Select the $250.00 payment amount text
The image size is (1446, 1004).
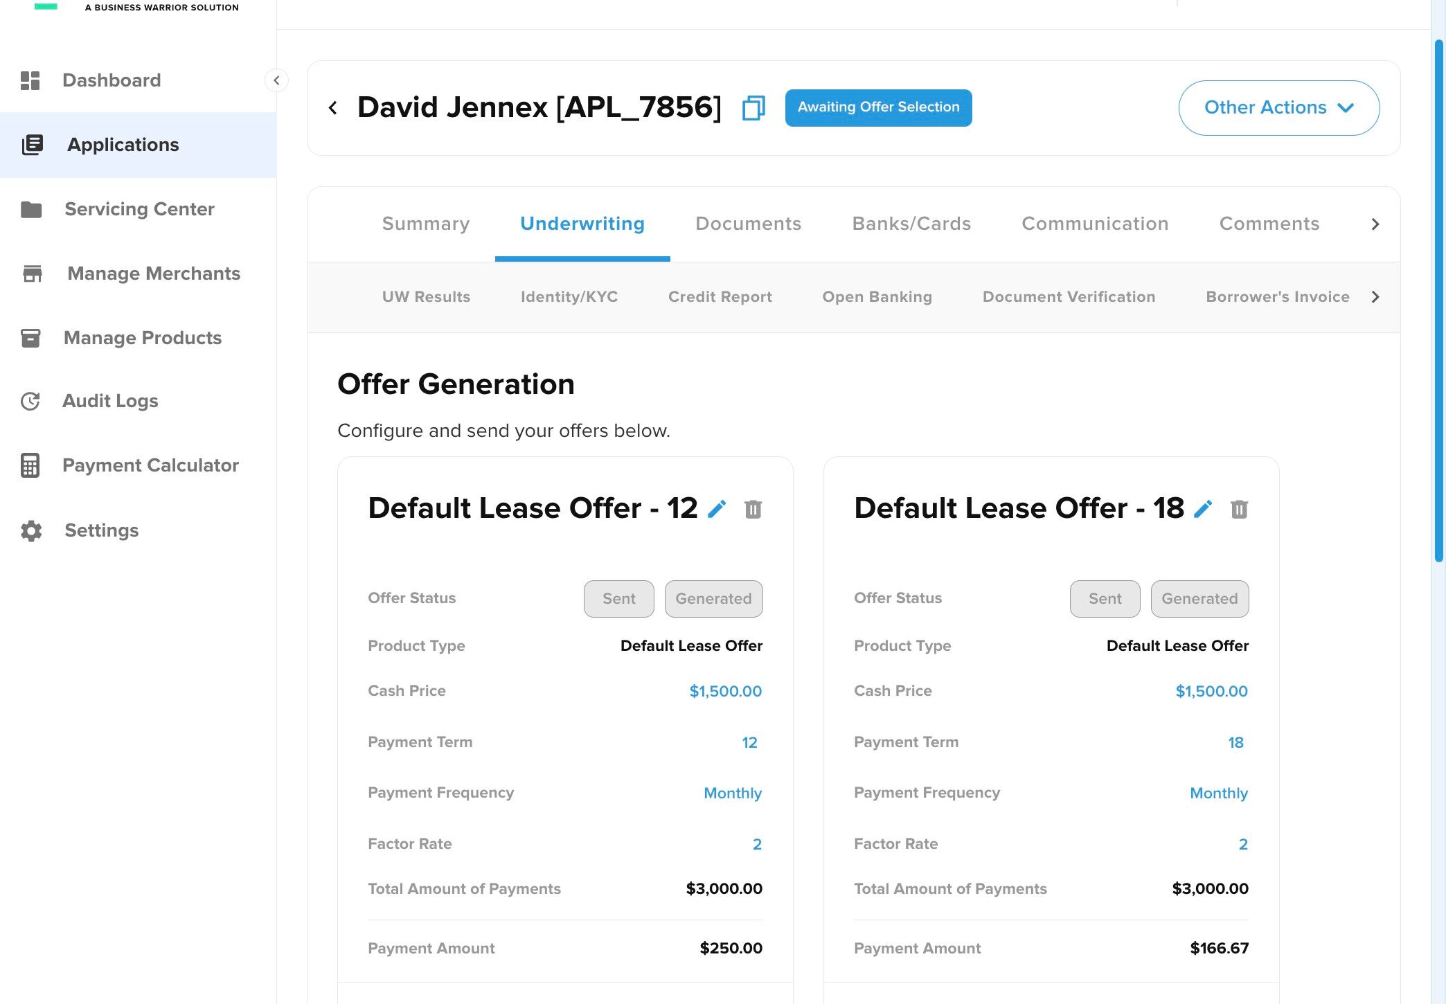(731, 948)
